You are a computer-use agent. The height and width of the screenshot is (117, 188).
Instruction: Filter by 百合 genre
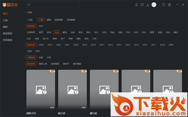128,32
